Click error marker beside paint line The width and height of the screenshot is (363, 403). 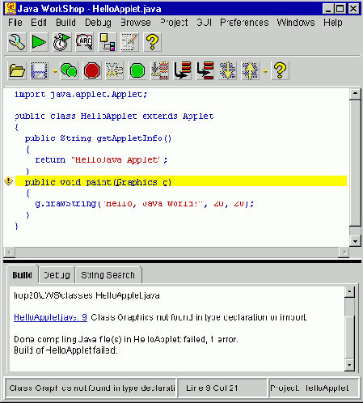click(x=9, y=181)
